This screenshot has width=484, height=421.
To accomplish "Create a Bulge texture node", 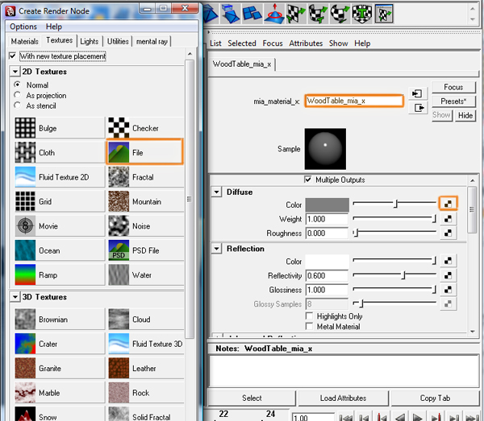I will pos(60,128).
